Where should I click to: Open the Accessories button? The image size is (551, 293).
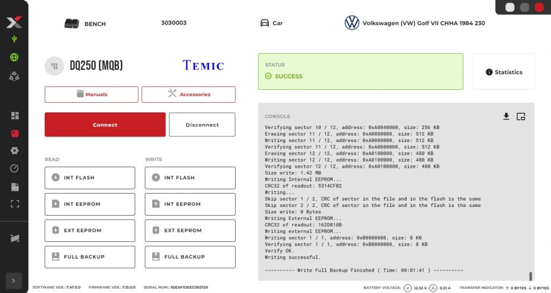[189, 95]
